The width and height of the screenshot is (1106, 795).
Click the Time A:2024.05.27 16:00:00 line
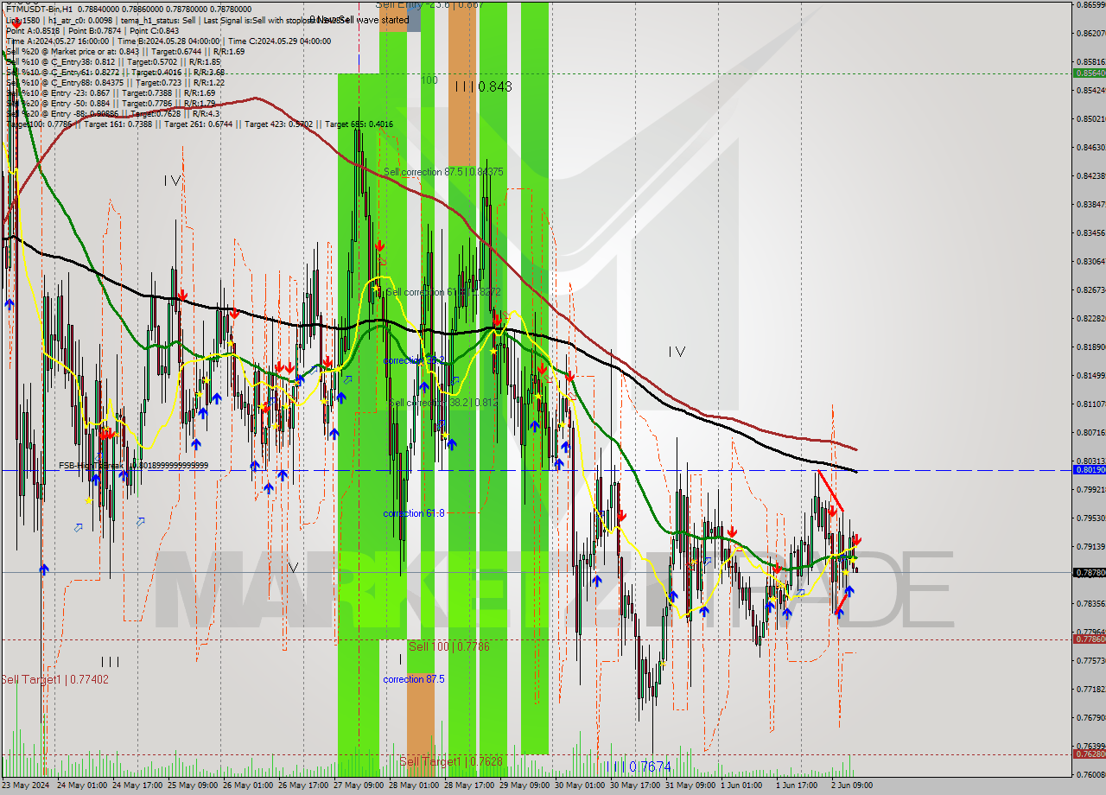[x=168, y=41]
